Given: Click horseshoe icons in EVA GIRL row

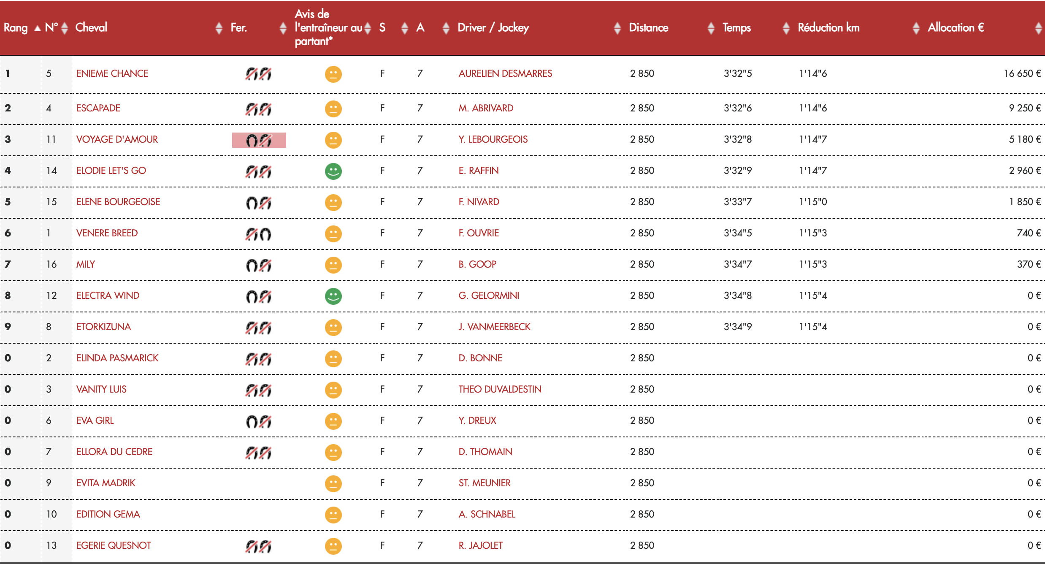Looking at the screenshot, I should pos(259,421).
